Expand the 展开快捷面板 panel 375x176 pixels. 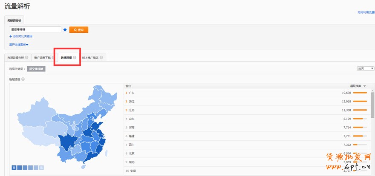coord(19,45)
